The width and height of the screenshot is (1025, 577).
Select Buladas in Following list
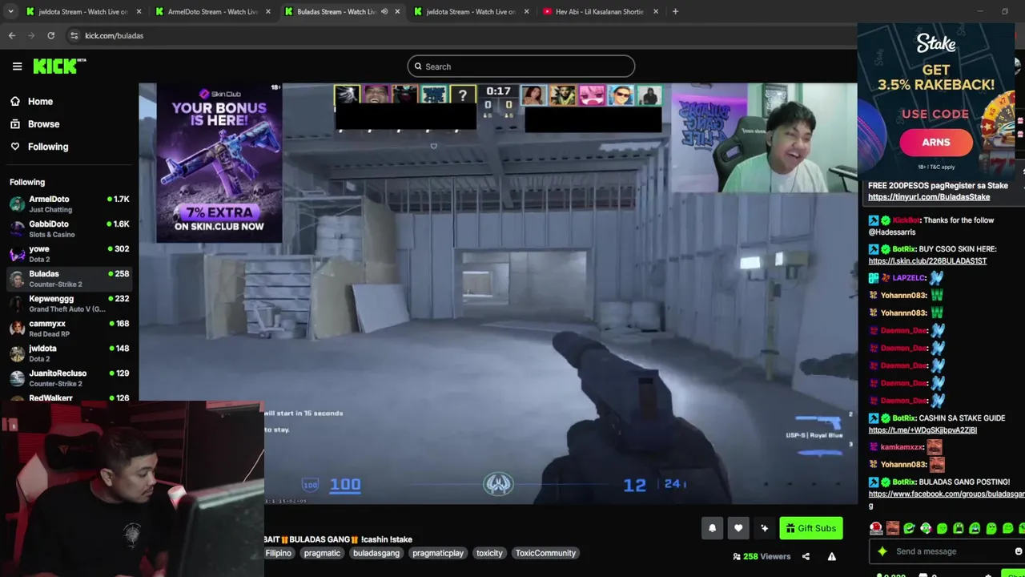click(x=69, y=278)
